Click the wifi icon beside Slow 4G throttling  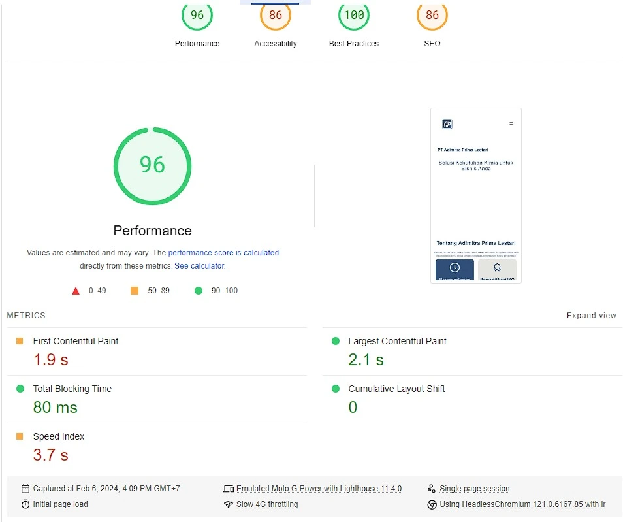tap(229, 504)
